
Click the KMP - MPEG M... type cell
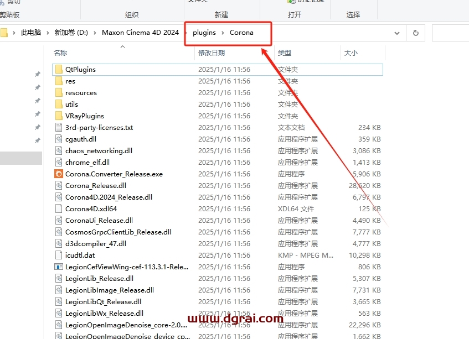pyautogui.click(x=306, y=255)
